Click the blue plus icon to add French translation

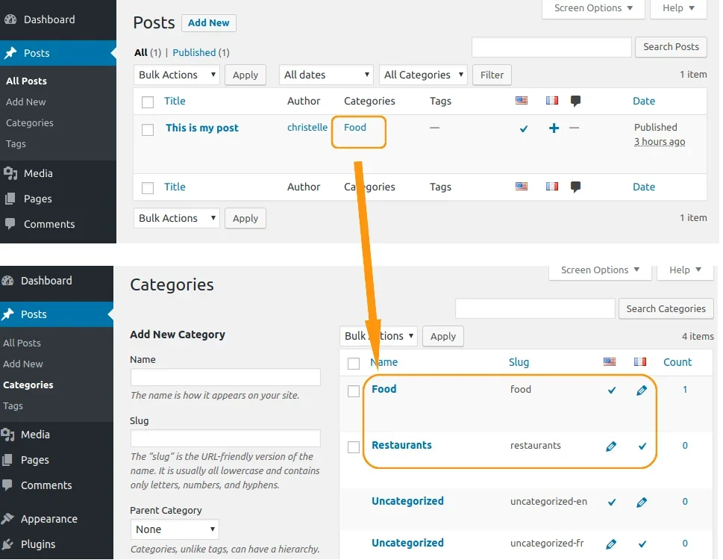[554, 128]
